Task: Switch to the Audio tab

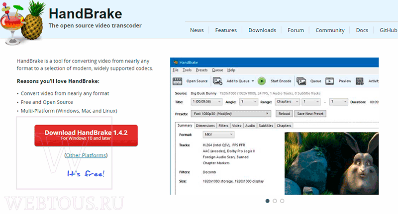Action: (x=250, y=126)
